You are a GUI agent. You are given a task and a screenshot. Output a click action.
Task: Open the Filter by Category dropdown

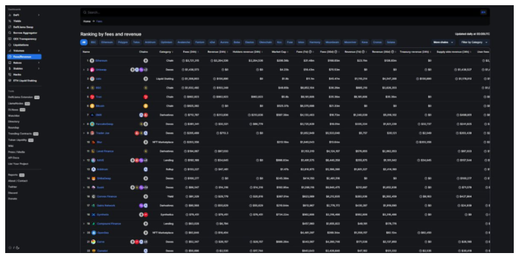473,42
